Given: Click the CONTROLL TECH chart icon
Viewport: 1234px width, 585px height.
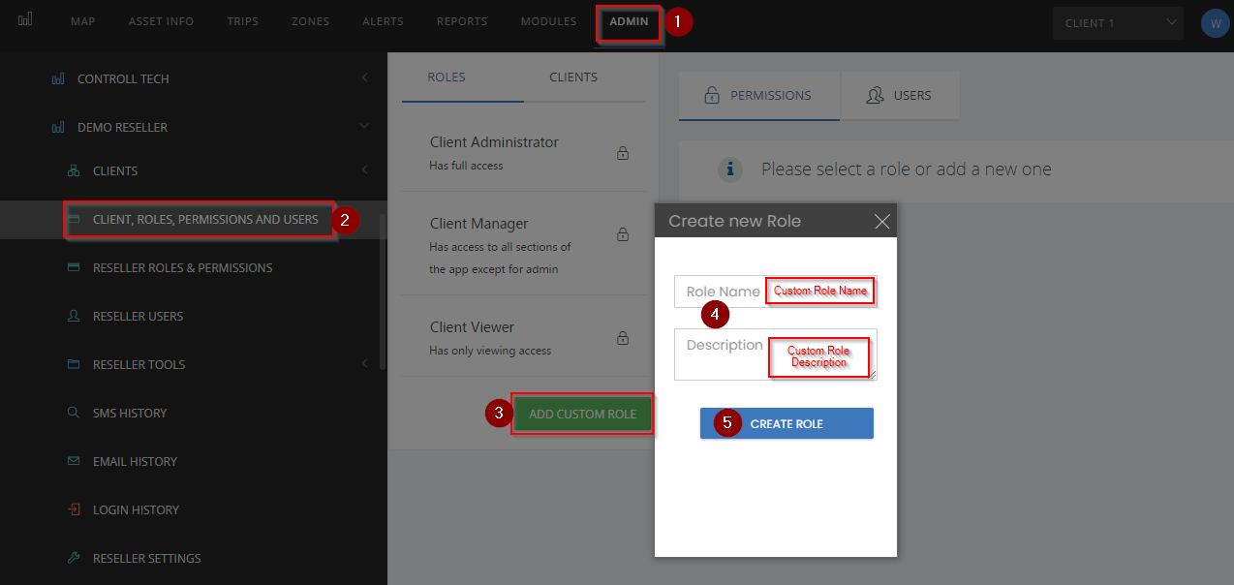Looking at the screenshot, I should point(58,78).
